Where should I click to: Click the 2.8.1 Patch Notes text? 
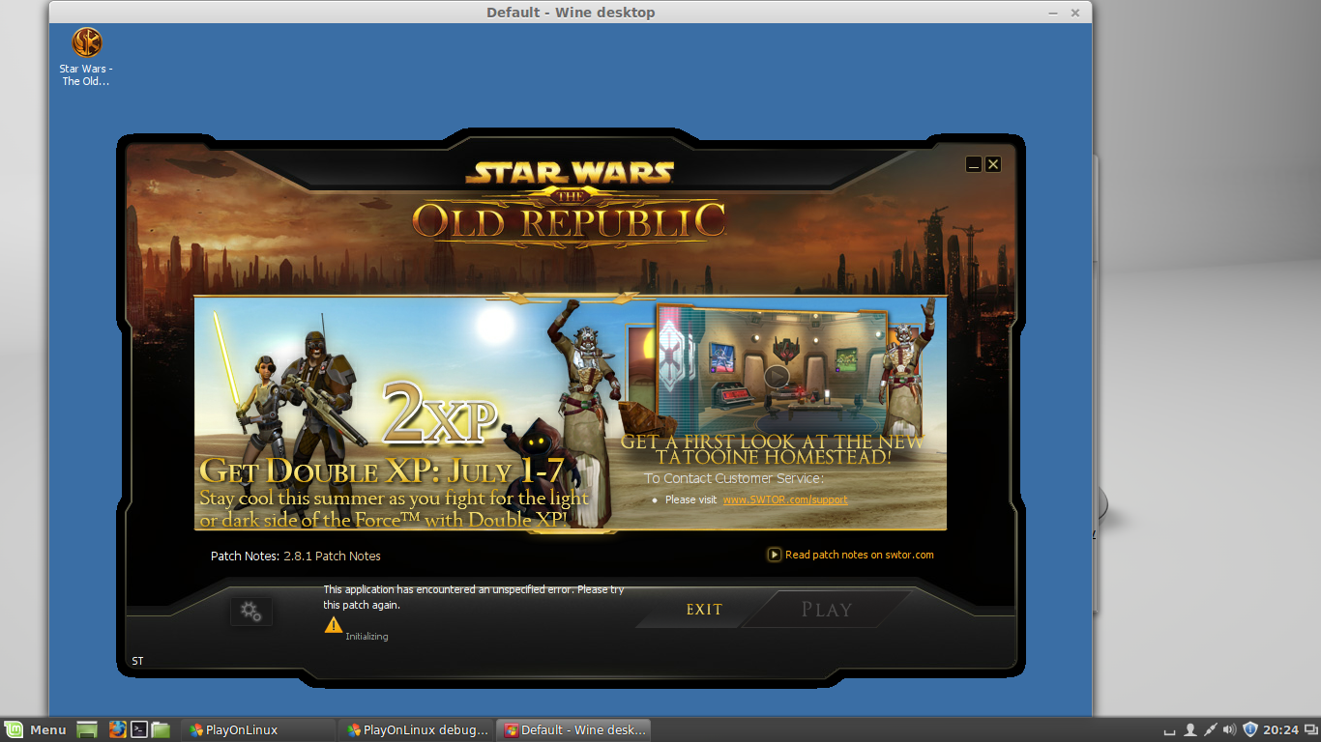coord(332,556)
